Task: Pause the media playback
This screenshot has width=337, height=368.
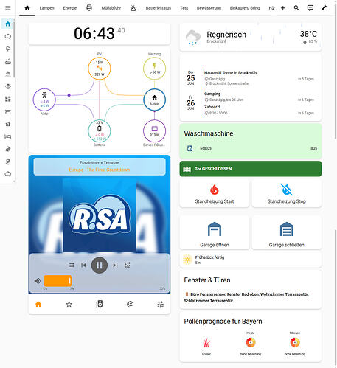Action: click(100, 265)
